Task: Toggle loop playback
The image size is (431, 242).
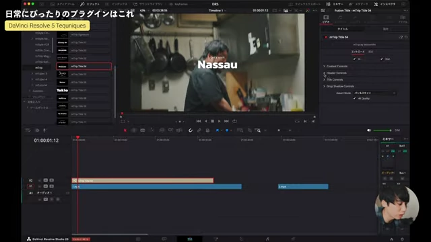Action: (x=234, y=121)
